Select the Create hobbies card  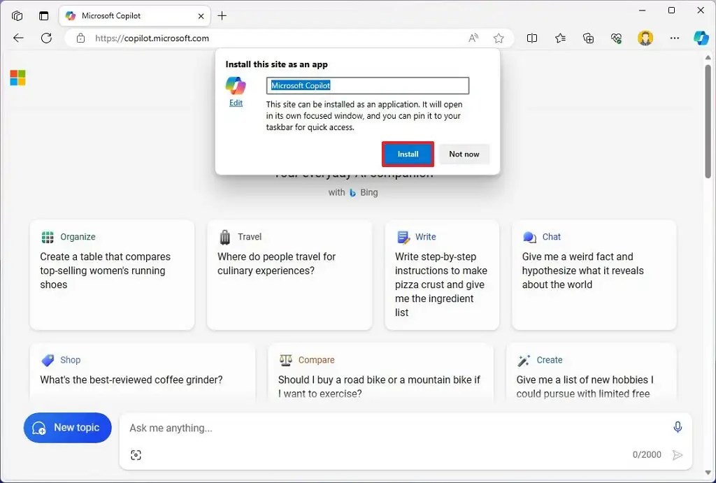tap(592, 373)
